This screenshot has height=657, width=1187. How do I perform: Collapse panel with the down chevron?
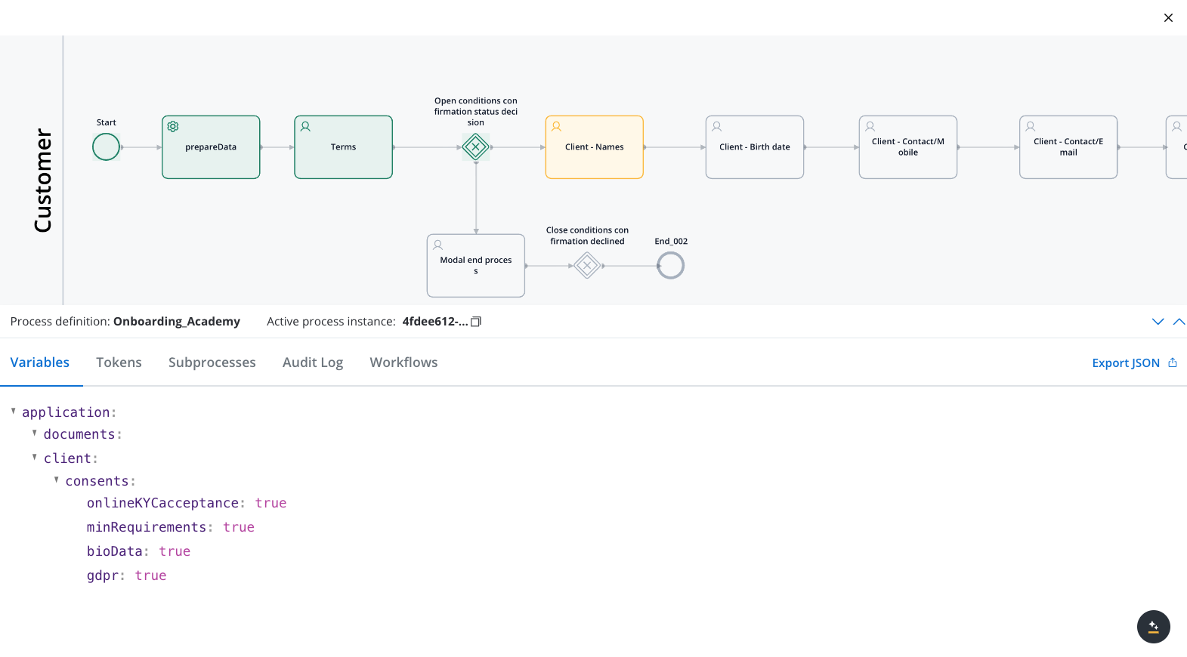tap(1158, 322)
